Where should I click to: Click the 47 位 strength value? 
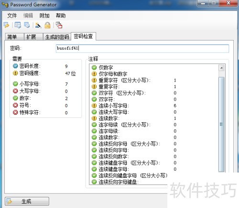[70, 73]
